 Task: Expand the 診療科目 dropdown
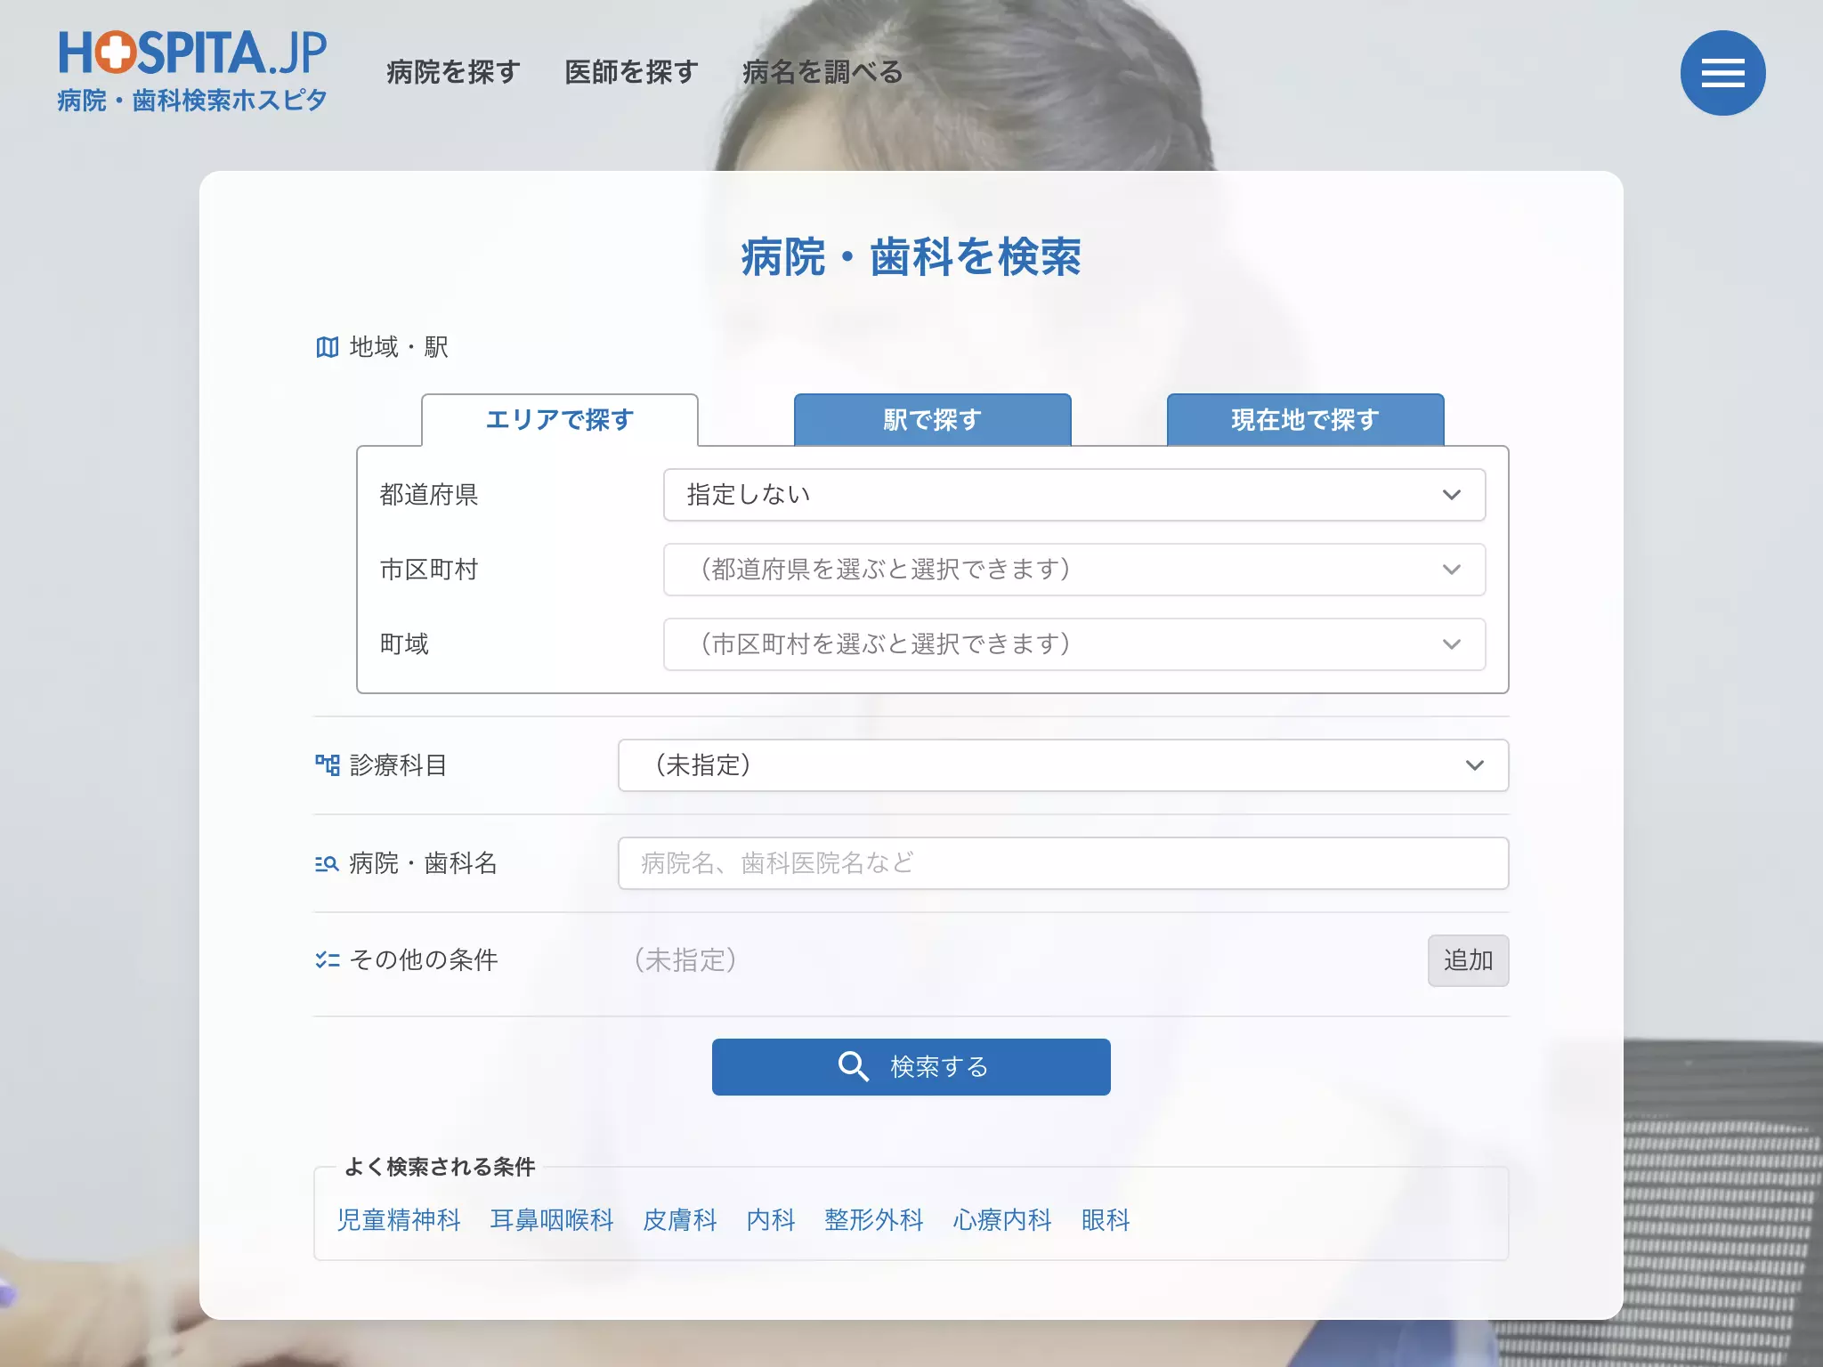point(1063,765)
